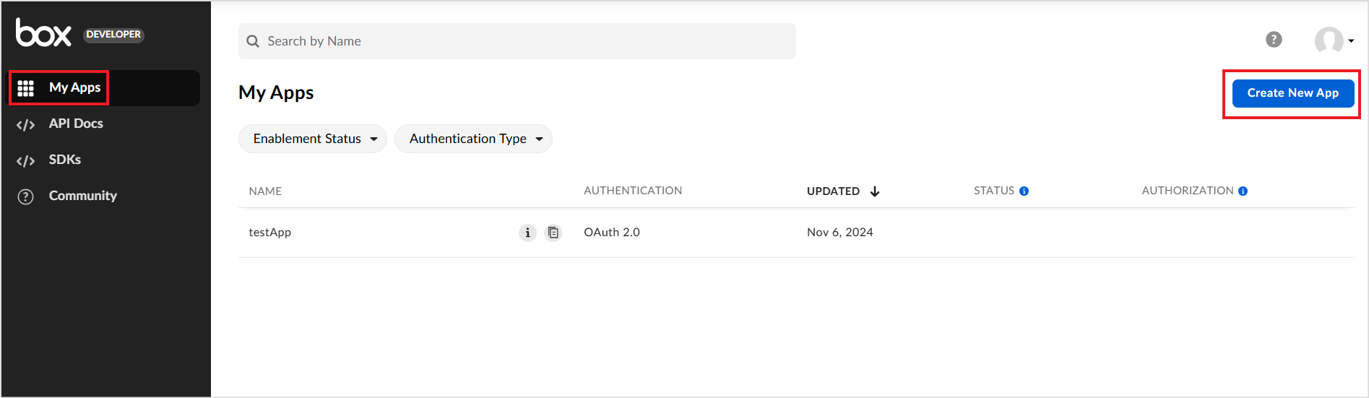Click the Community question mark icon
Viewport: 1369px width, 398px height.
pos(26,196)
